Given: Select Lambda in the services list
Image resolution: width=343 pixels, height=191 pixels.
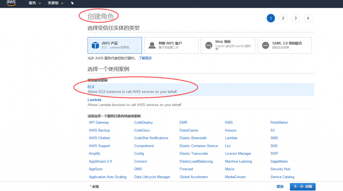Looking at the screenshot, I should click(x=231, y=138).
